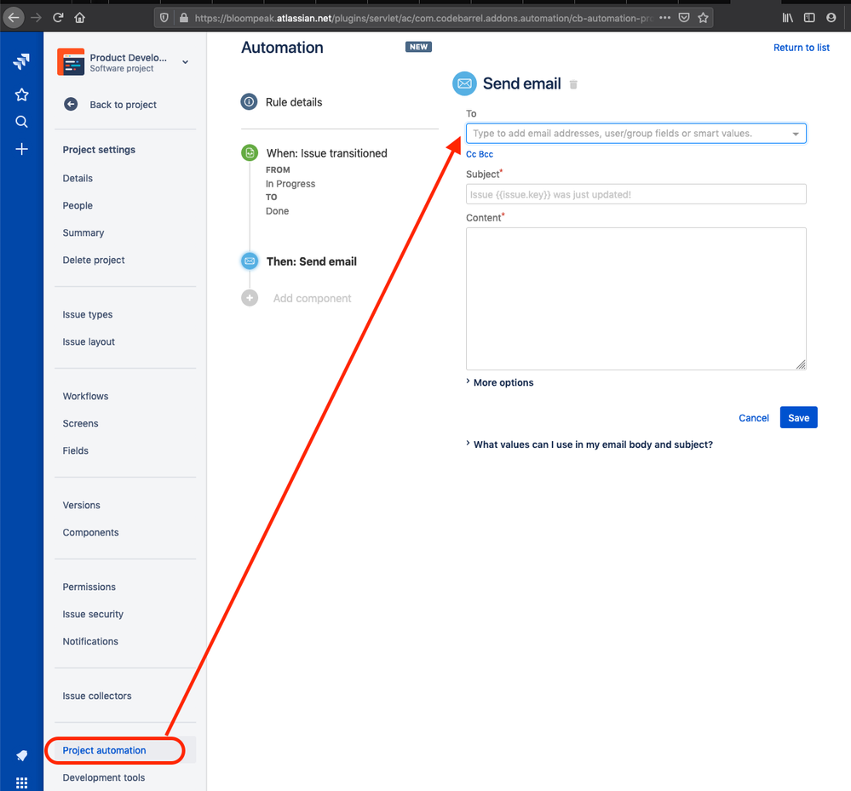Image resolution: width=851 pixels, height=791 pixels.
Task: Select Then: Send email rule step
Action: tap(312, 261)
